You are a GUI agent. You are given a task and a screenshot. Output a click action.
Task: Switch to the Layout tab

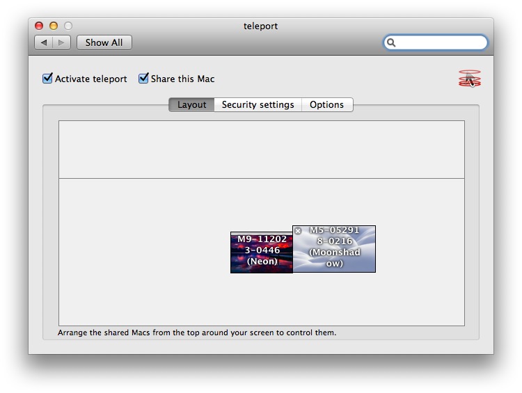pyautogui.click(x=191, y=104)
